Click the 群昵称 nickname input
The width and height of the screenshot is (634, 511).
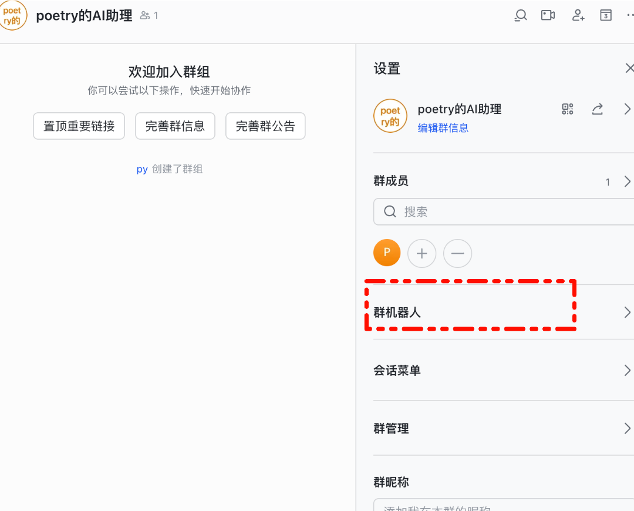(504, 505)
